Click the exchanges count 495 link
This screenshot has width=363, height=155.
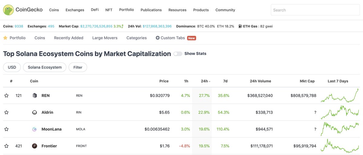[51, 26]
